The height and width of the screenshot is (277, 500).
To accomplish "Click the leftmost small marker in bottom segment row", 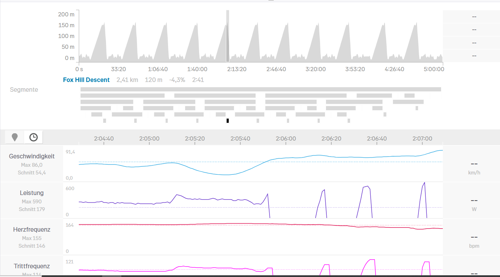I will [105, 121].
